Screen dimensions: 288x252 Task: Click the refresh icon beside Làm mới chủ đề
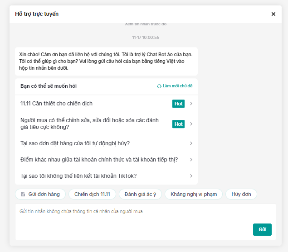point(159,86)
